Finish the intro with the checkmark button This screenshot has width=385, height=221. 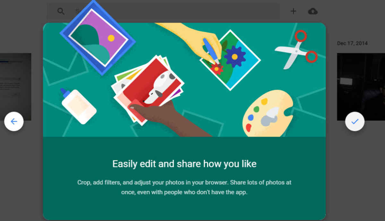355,122
